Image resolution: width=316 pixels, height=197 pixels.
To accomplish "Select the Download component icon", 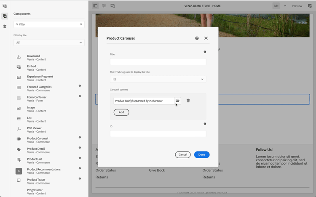I will [19, 57].
